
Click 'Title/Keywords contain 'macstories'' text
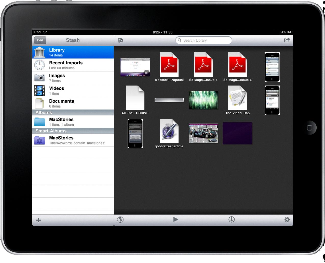(77, 143)
